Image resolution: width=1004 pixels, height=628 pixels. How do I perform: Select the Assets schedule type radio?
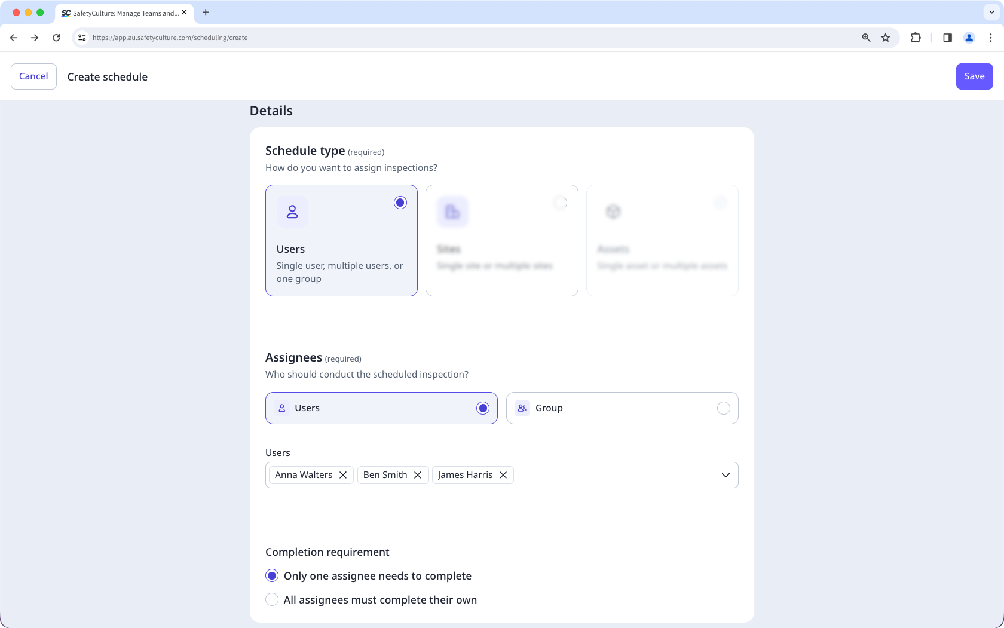(x=721, y=203)
